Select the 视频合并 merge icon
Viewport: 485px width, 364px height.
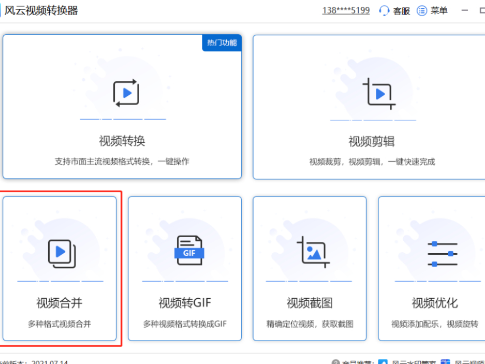(62, 254)
